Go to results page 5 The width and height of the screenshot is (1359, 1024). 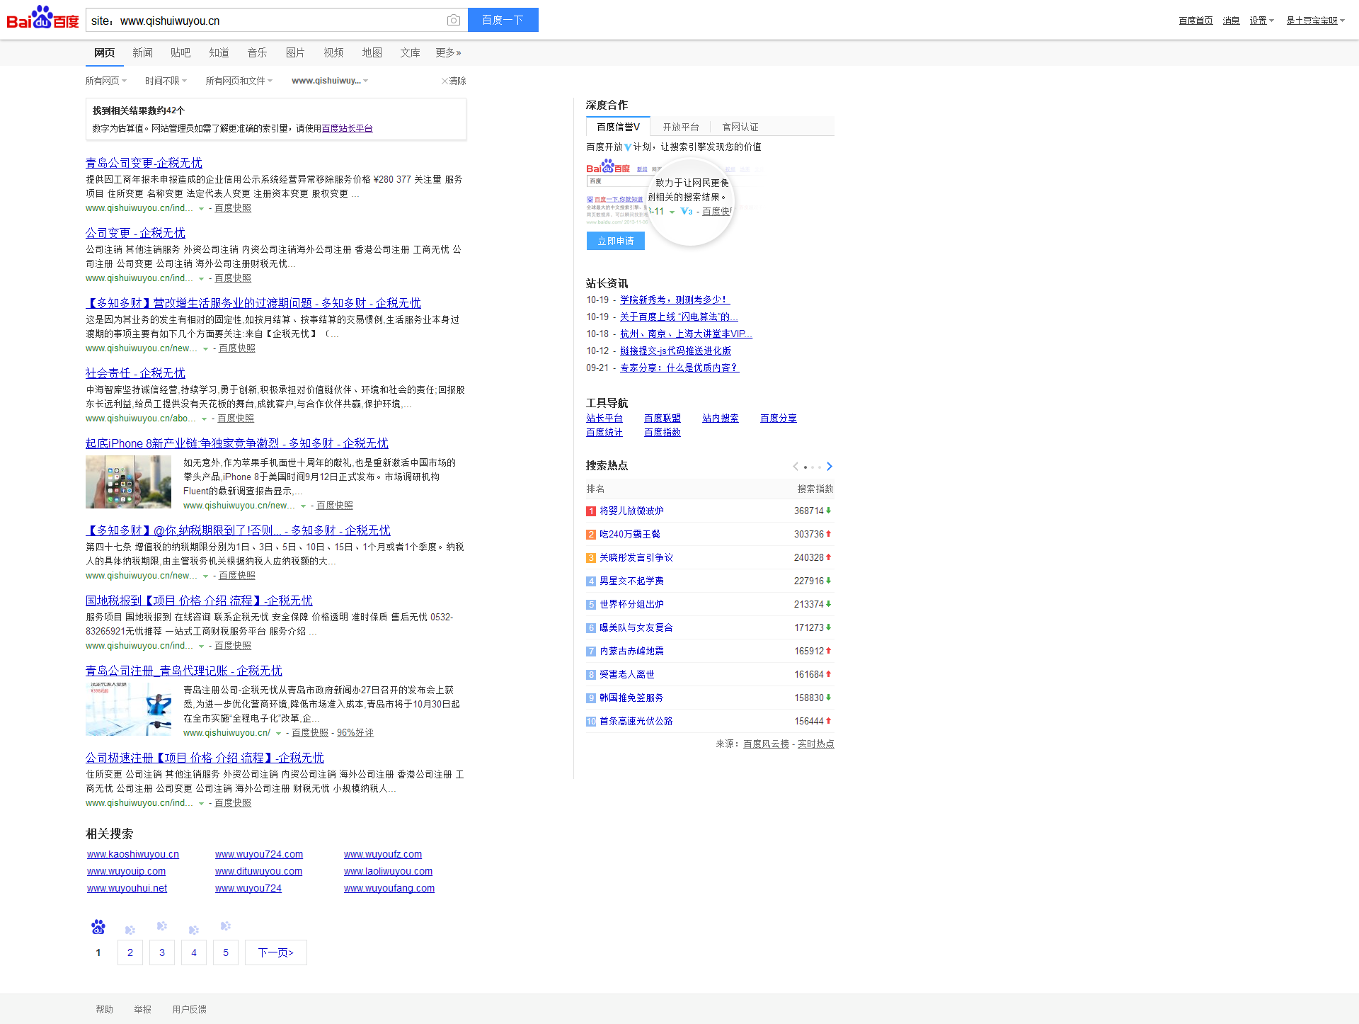(x=226, y=953)
